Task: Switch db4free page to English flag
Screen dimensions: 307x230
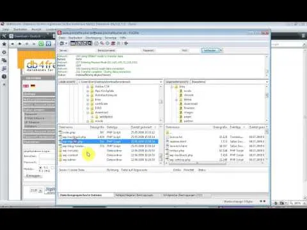Action: 26,86
